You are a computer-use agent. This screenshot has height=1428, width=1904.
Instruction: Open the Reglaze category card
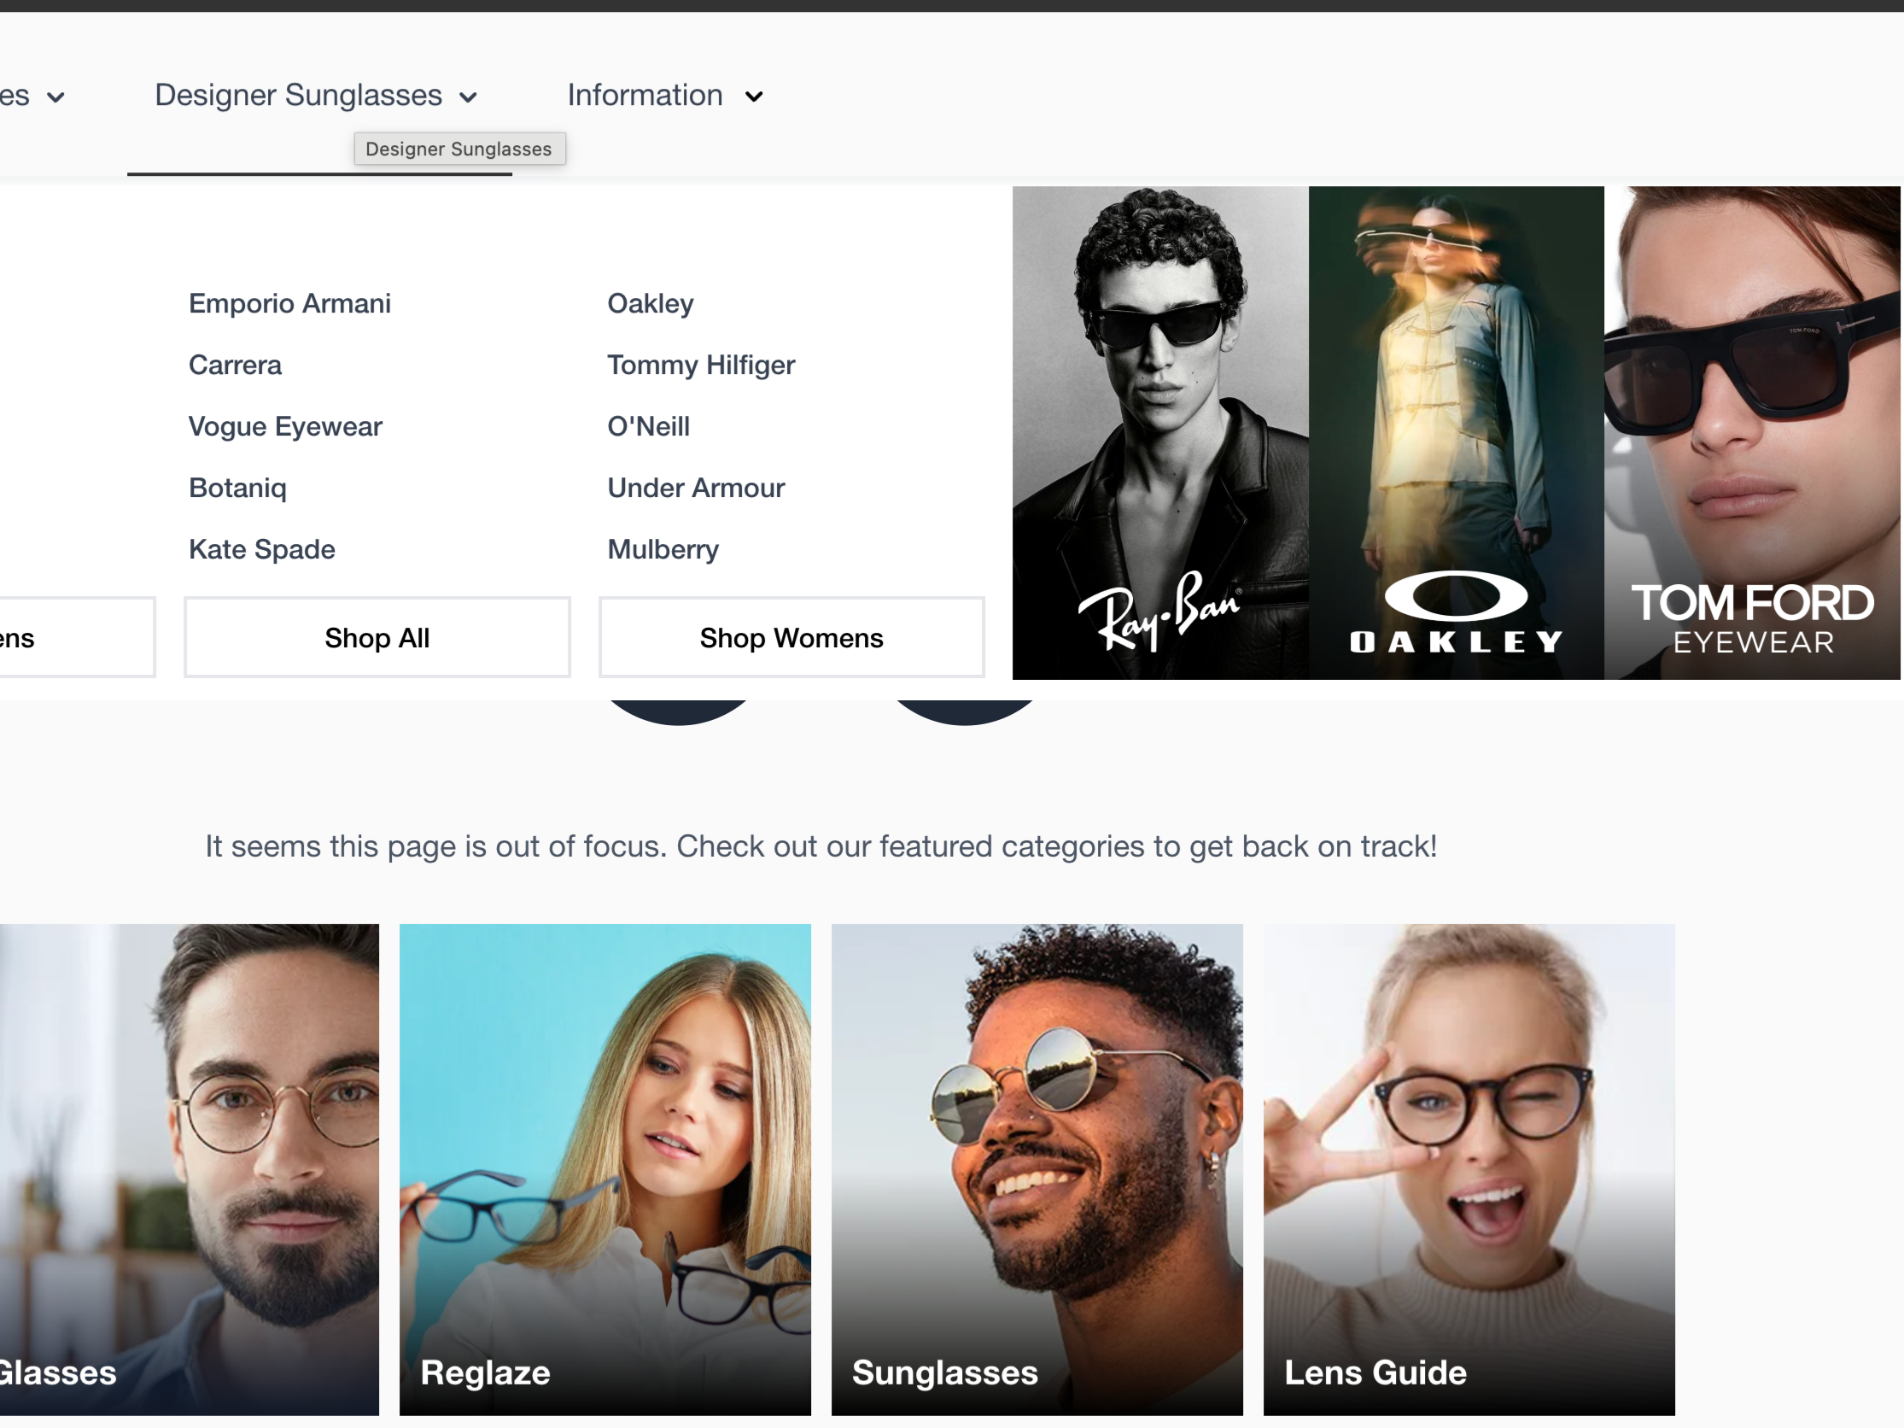point(605,1170)
